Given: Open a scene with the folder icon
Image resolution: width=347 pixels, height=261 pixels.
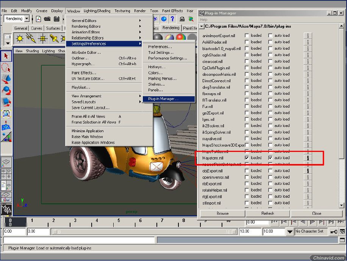Looking at the screenshot, I should pyautogui.click(x=47, y=19).
